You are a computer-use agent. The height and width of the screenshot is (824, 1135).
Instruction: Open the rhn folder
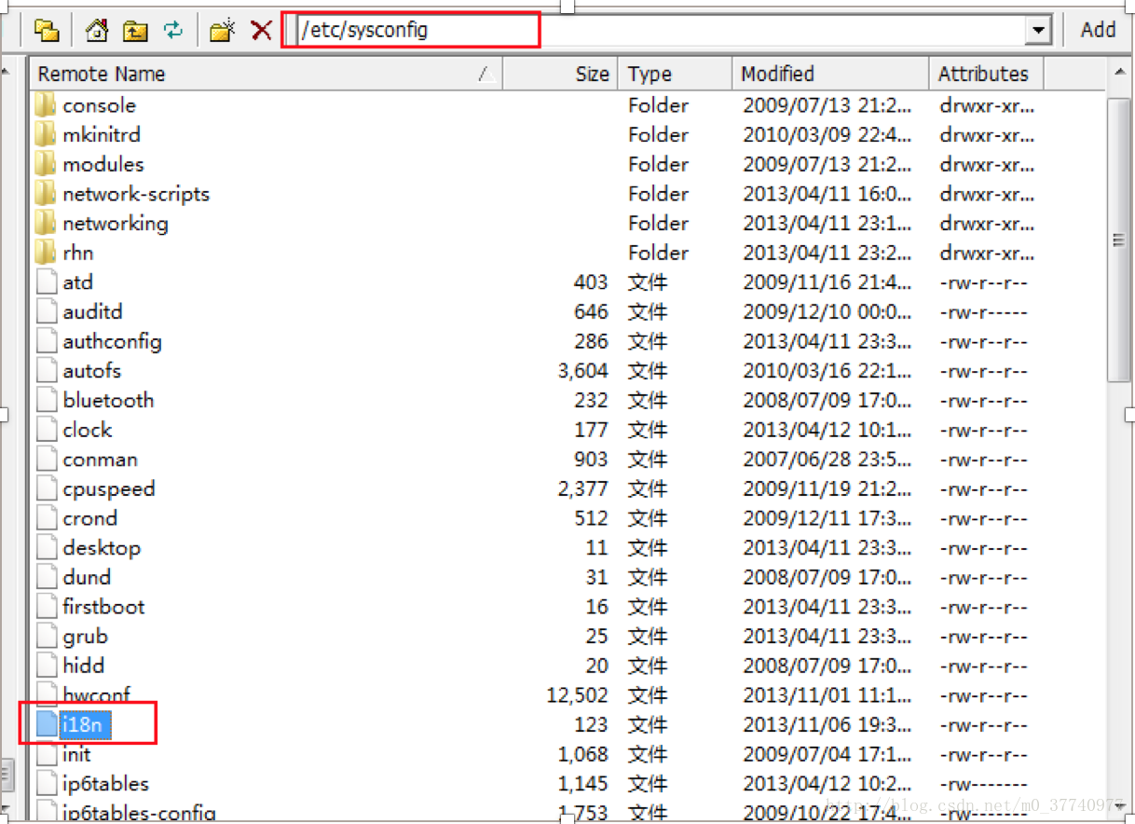(78, 253)
